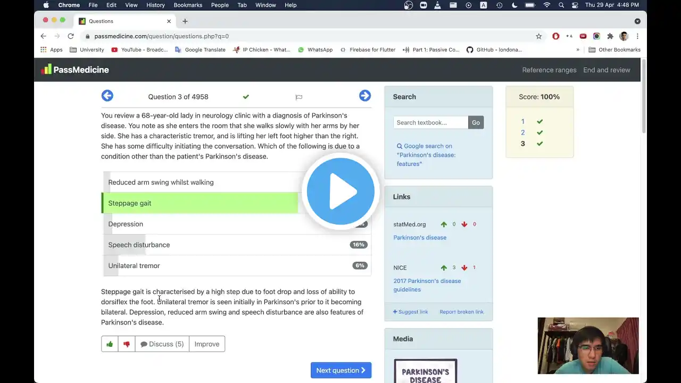
Task: Click inside the Search textbook field
Action: click(431, 123)
